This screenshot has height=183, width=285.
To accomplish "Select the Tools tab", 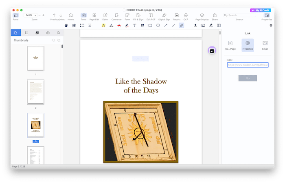I will [x=83, y=15].
